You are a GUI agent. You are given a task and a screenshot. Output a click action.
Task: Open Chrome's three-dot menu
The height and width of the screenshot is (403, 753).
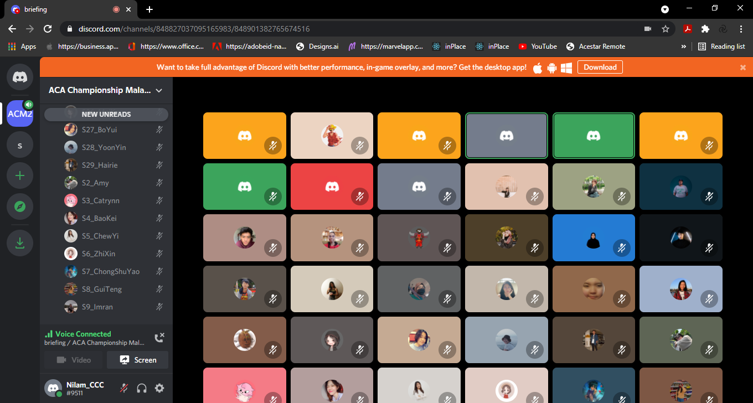pyautogui.click(x=741, y=29)
